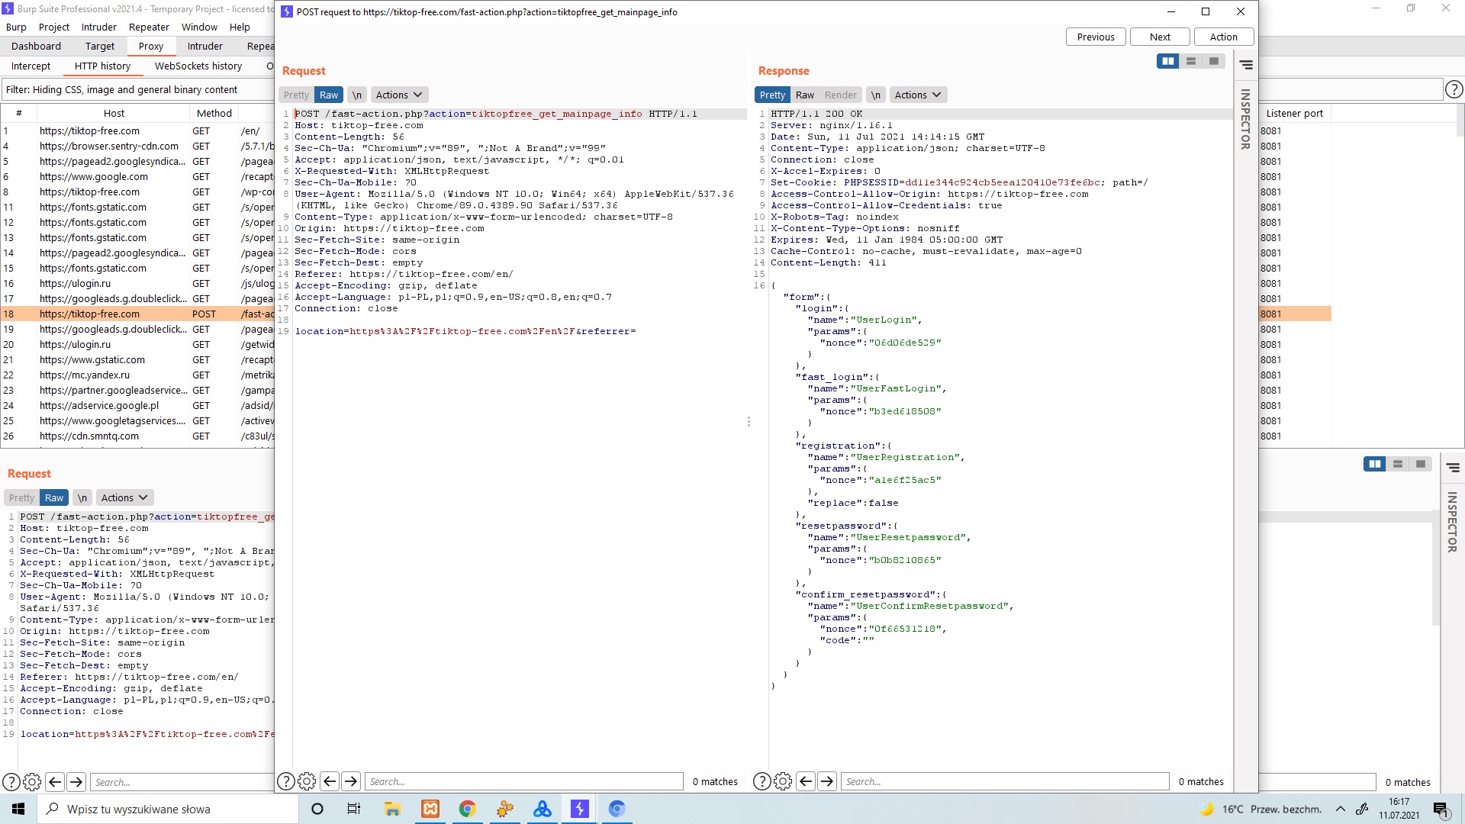Viewport: 1465px width, 824px height.
Task: Switch main window bottom Request to Pretty
Action: click(x=21, y=497)
